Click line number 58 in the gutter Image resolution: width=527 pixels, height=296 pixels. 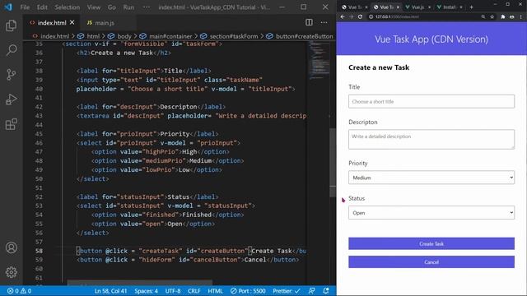click(39, 251)
